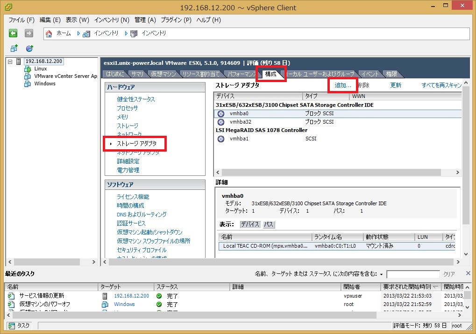Image resolution: width=476 pixels, height=334 pixels.
Task: Click the second Inventory breadcrumb arrow
Action: [126, 33]
